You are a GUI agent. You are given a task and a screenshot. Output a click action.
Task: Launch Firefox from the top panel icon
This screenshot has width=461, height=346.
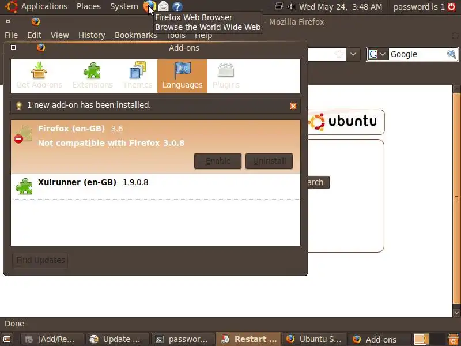pos(149,6)
